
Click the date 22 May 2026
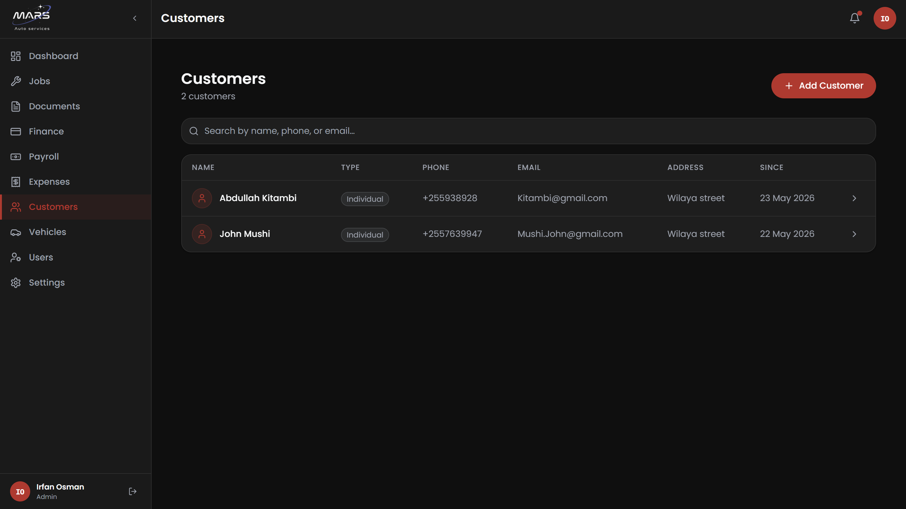click(787, 234)
